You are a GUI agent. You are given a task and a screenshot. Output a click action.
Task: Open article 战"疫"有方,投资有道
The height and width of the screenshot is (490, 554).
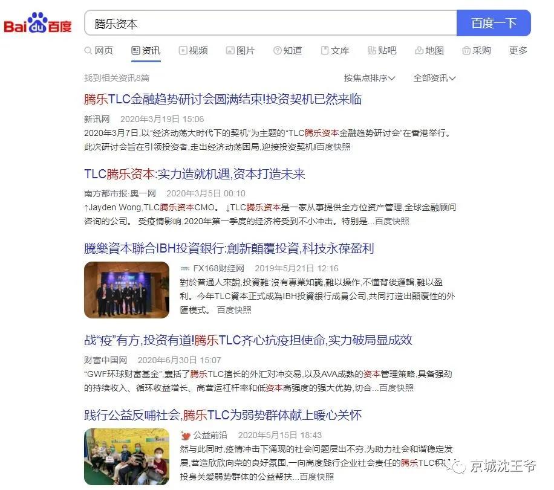(x=249, y=340)
